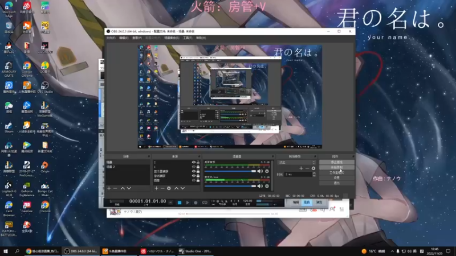Remove the selected source with the minus icon
The width and height of the screenshot is (456, 256).
(162, 188)
